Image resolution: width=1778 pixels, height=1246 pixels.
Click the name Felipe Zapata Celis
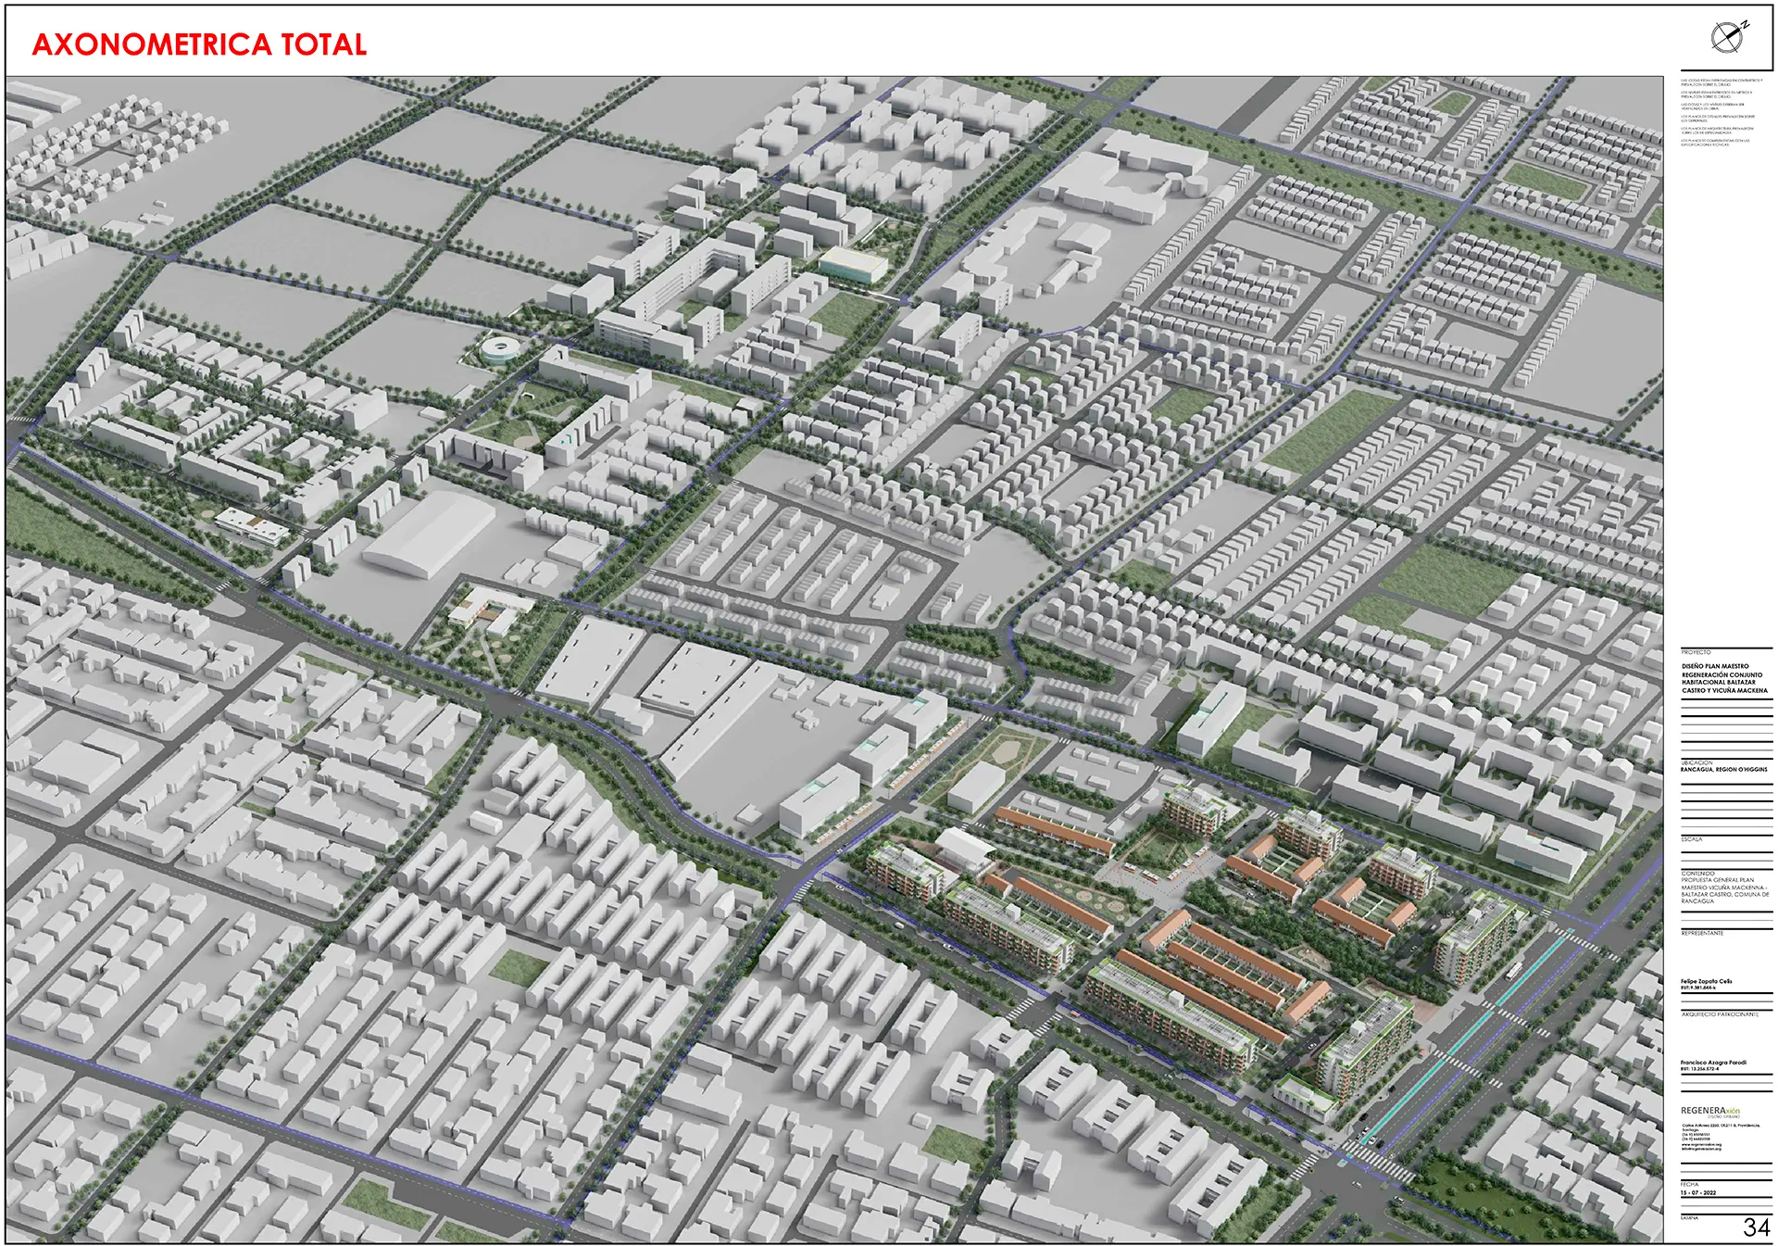point(1706,981)
